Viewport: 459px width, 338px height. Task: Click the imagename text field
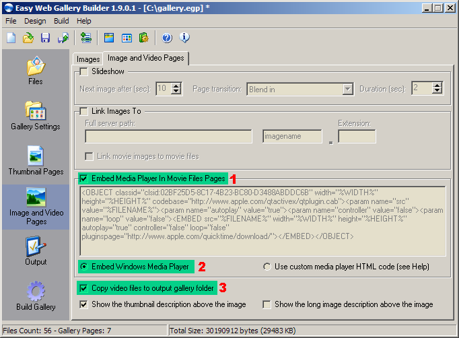[x=292, y=137]
